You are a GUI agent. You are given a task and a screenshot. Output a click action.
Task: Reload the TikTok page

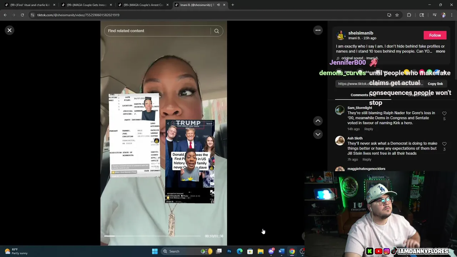22,15
